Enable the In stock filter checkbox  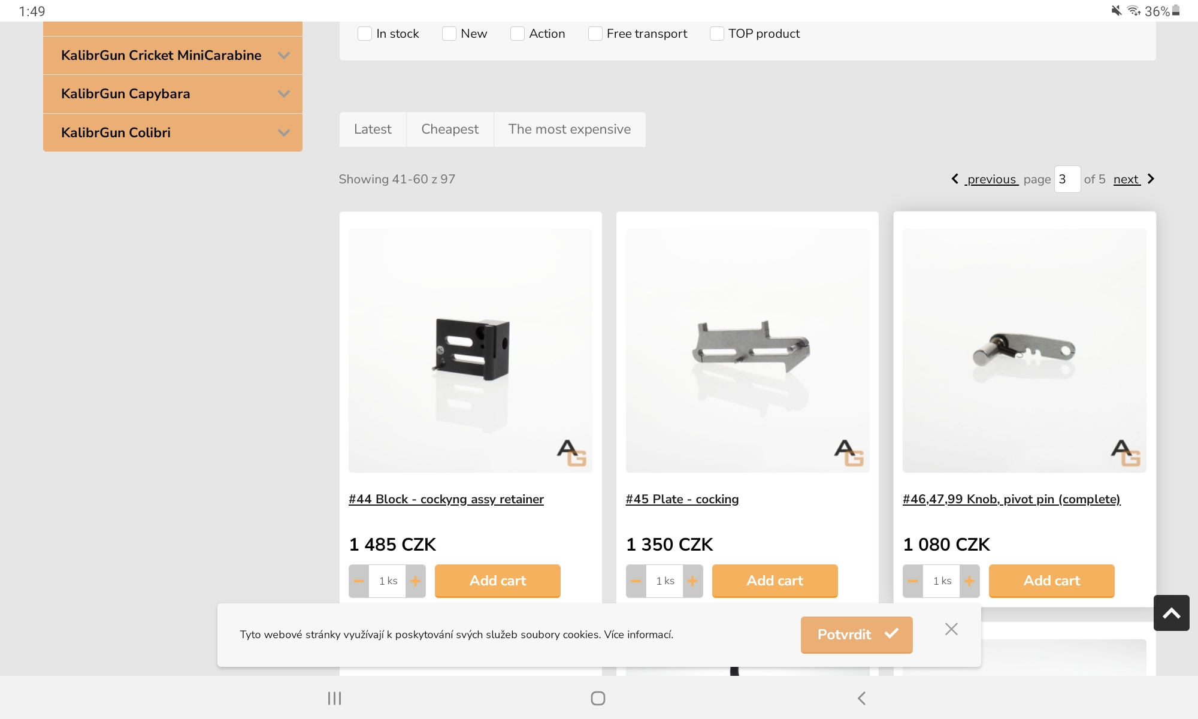pos(364,34)
